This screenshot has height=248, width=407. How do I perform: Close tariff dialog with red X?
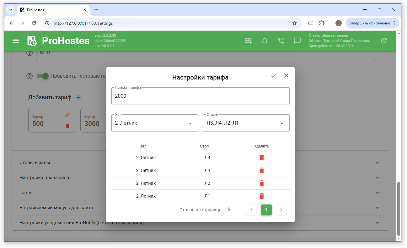286,75
